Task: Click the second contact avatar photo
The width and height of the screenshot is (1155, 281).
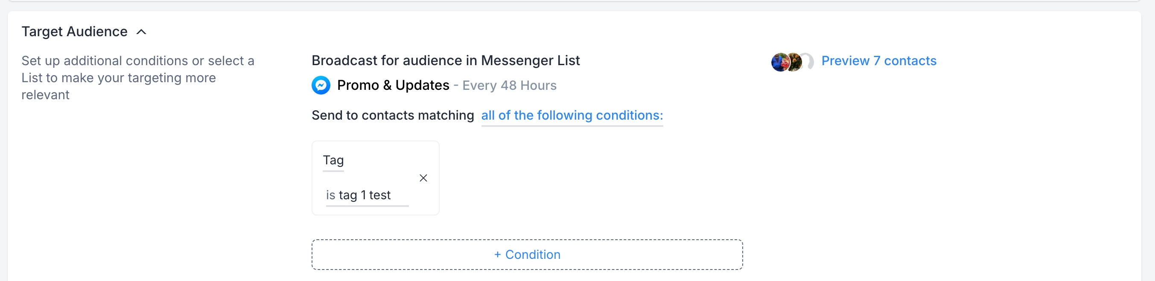Action: (794, 62)
